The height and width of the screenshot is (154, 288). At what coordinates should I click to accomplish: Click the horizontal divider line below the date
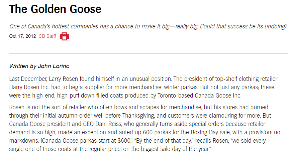148,53
